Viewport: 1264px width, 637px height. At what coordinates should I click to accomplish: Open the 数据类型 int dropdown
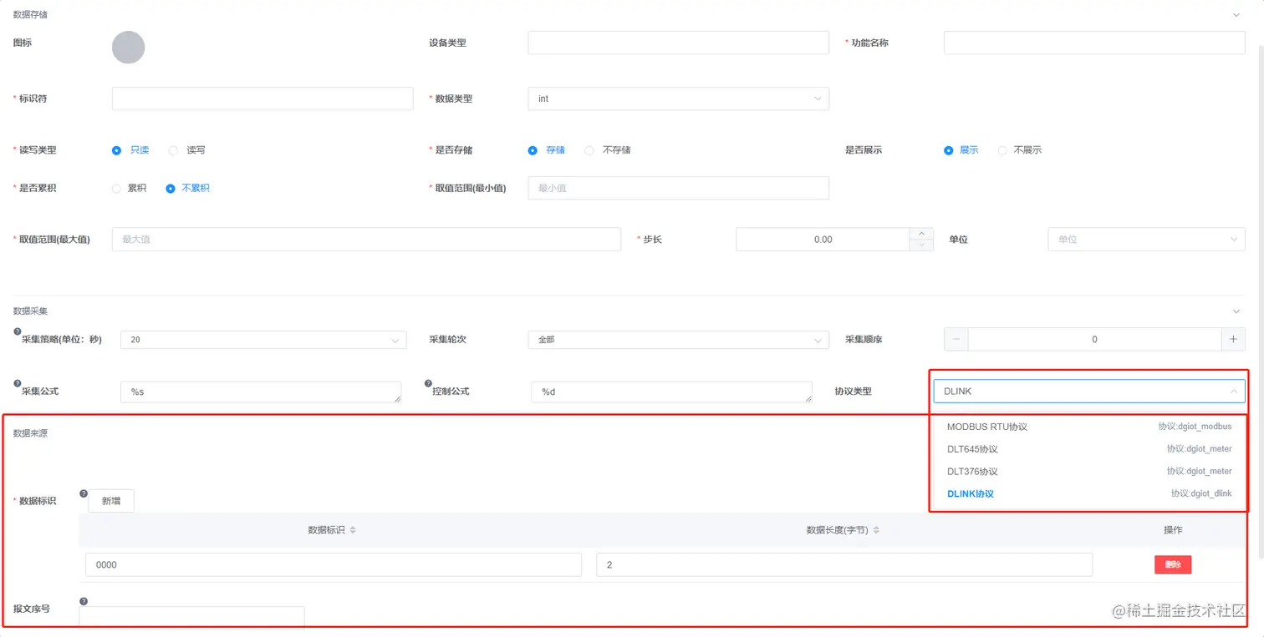(x=678, y=99)
